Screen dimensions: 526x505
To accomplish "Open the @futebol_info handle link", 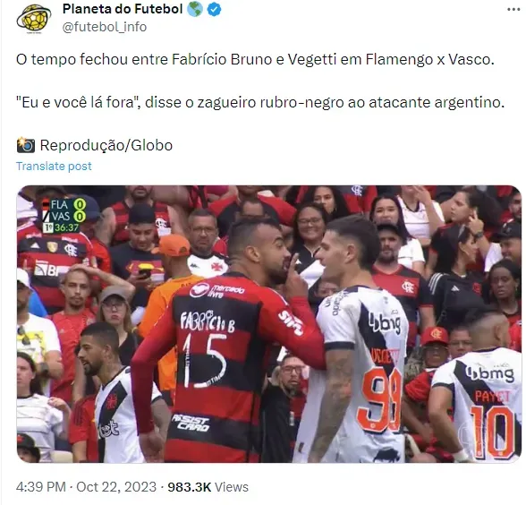I will point(105,27).
